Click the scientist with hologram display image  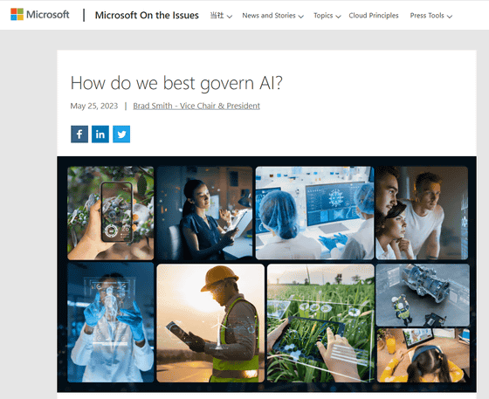pyautogui.click(x=110, y=322)
